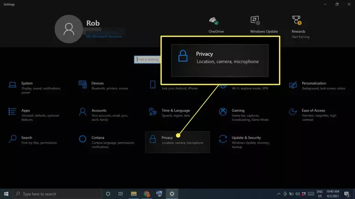
Task: Open File Explorer from taskbar
Action: [x=134, y=194]
